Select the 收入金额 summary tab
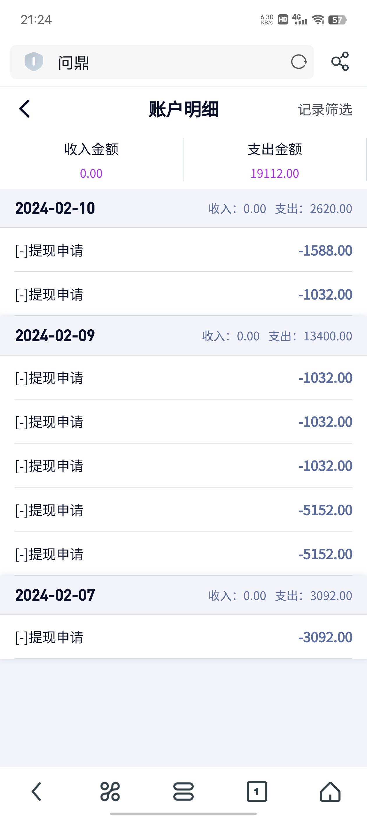 point(91,160)
